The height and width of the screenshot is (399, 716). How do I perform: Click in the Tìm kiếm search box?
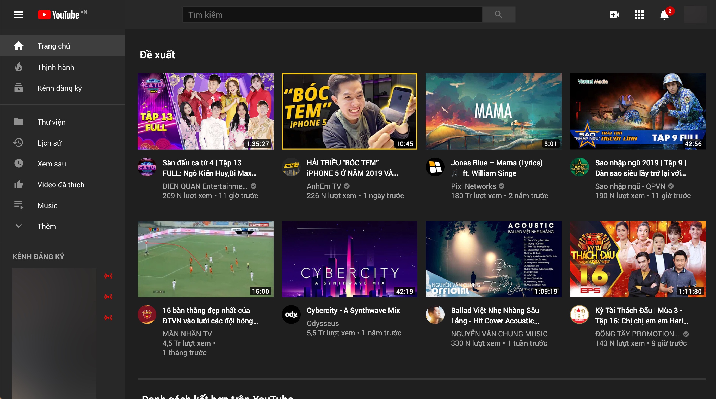[332, 14]
